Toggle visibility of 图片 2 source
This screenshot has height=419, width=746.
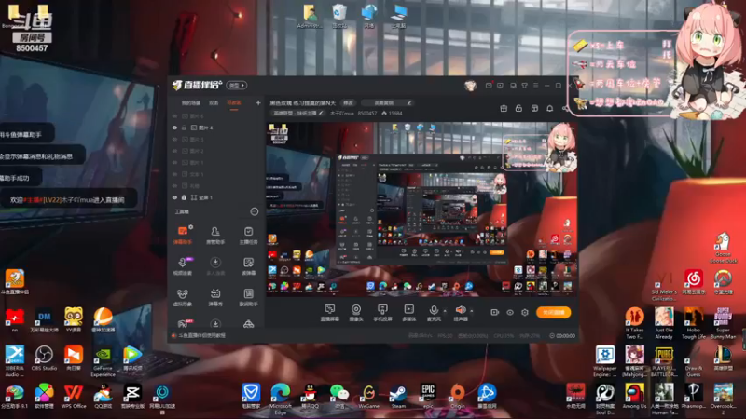174,151
